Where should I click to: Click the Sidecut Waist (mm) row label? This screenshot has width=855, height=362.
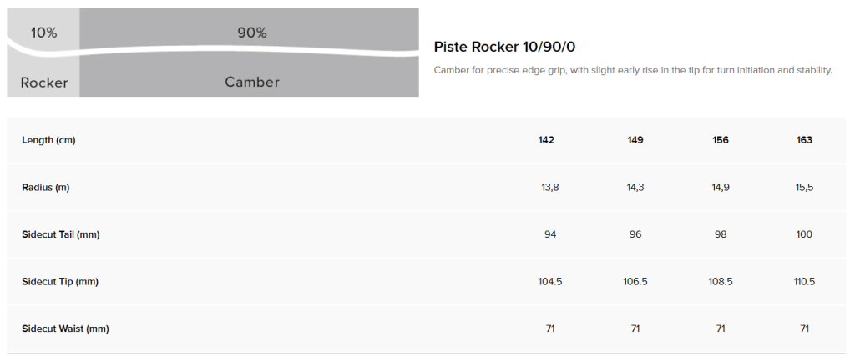(65, 329)
